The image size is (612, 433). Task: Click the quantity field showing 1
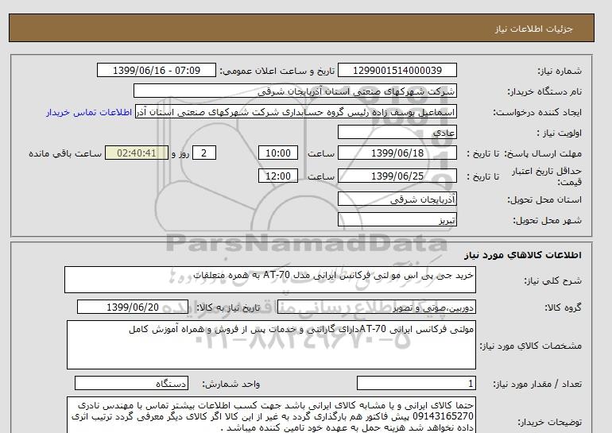click(x=416, y=383)
